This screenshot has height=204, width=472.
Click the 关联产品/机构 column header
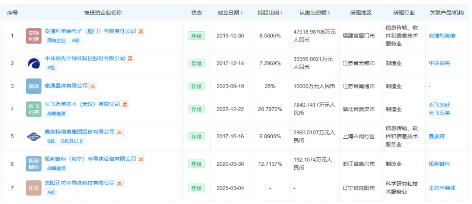[446, 13]
